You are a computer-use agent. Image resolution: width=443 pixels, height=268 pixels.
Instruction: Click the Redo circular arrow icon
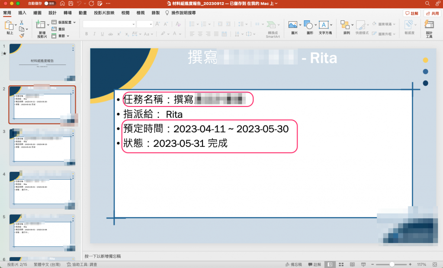91,3
